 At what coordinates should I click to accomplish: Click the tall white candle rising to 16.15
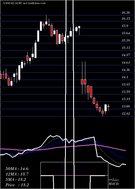[x=41, y=26]
